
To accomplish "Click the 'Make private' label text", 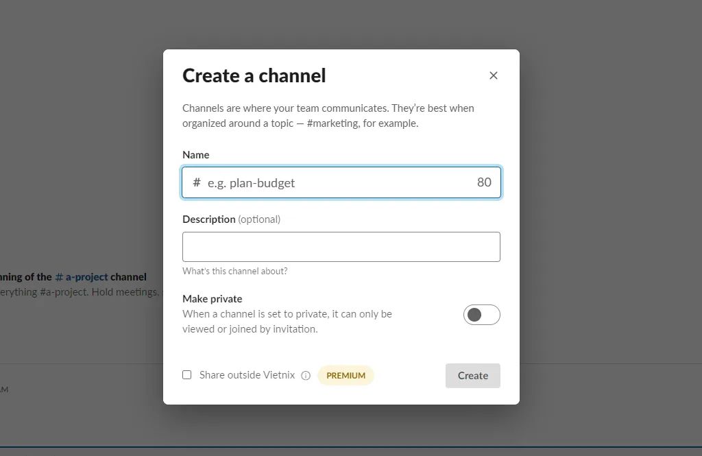I will point(211,298).
